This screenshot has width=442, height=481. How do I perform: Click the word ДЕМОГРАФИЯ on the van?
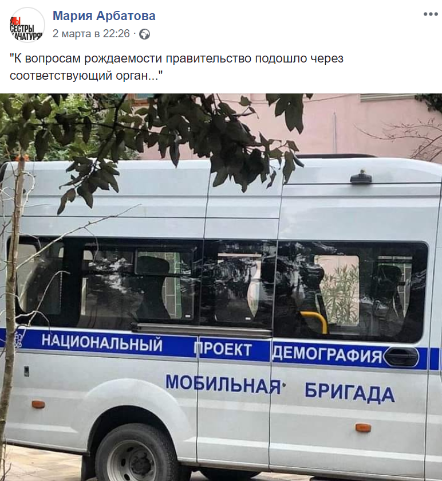tap(327, 354)
